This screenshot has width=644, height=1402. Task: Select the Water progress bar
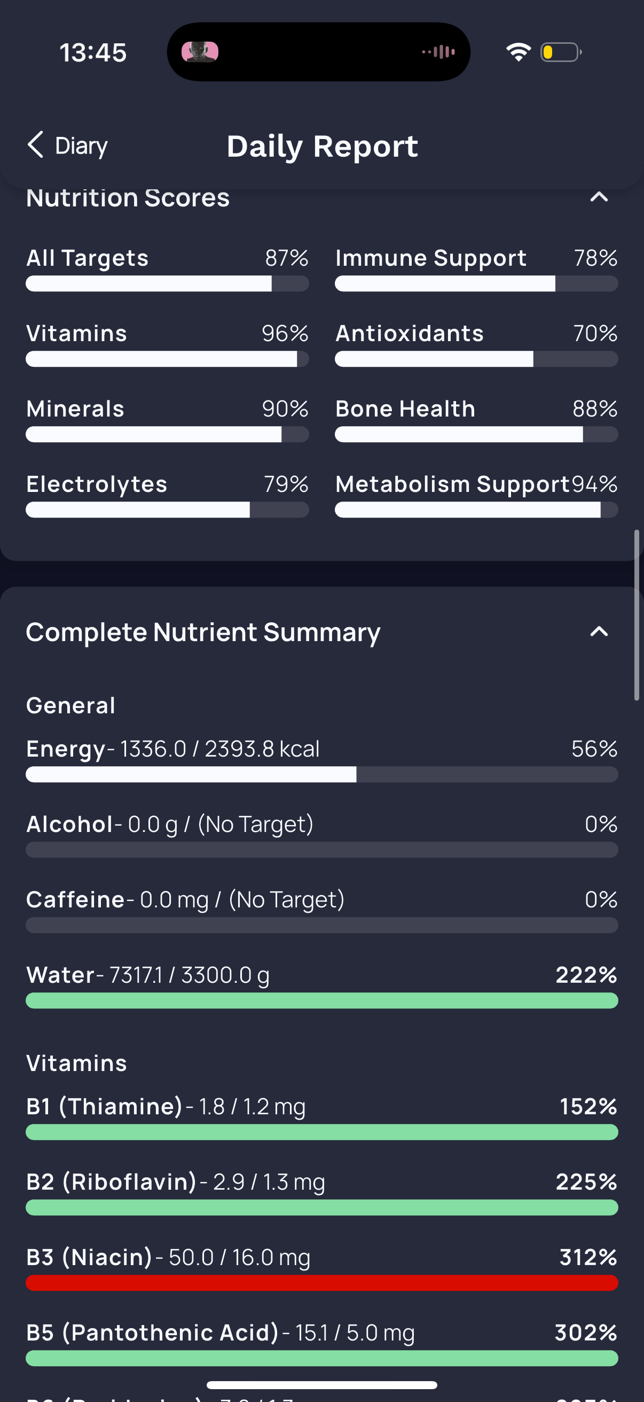tap(321, 1000)
